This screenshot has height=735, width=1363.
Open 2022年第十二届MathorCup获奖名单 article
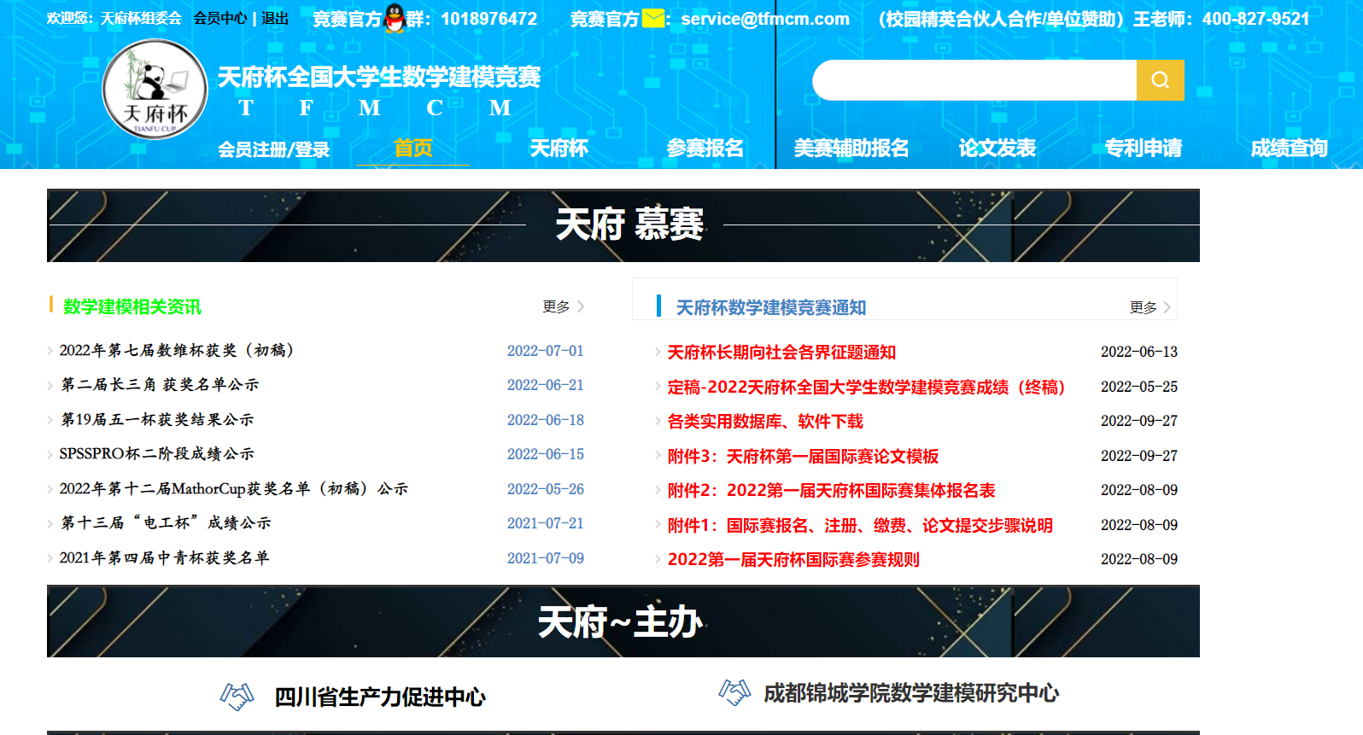coord(233,489)
